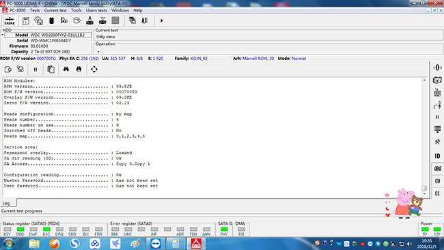Switch to the Log tab

coord(6,203)
